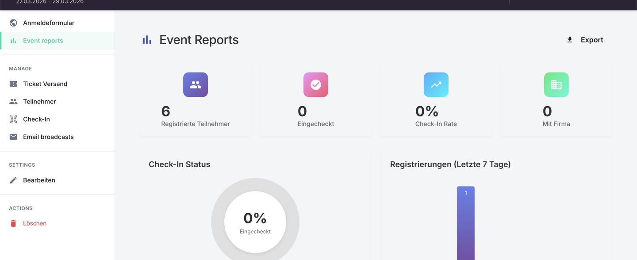This screenshot has height=260, width=637.
Task: Click Löschen to delete the event
Action: coord(35,223)
